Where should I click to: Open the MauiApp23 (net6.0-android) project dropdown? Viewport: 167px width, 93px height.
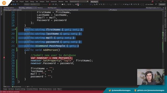tap(29, 10)
